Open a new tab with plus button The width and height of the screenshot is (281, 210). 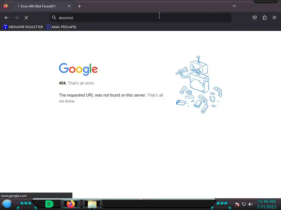point(79,6)
